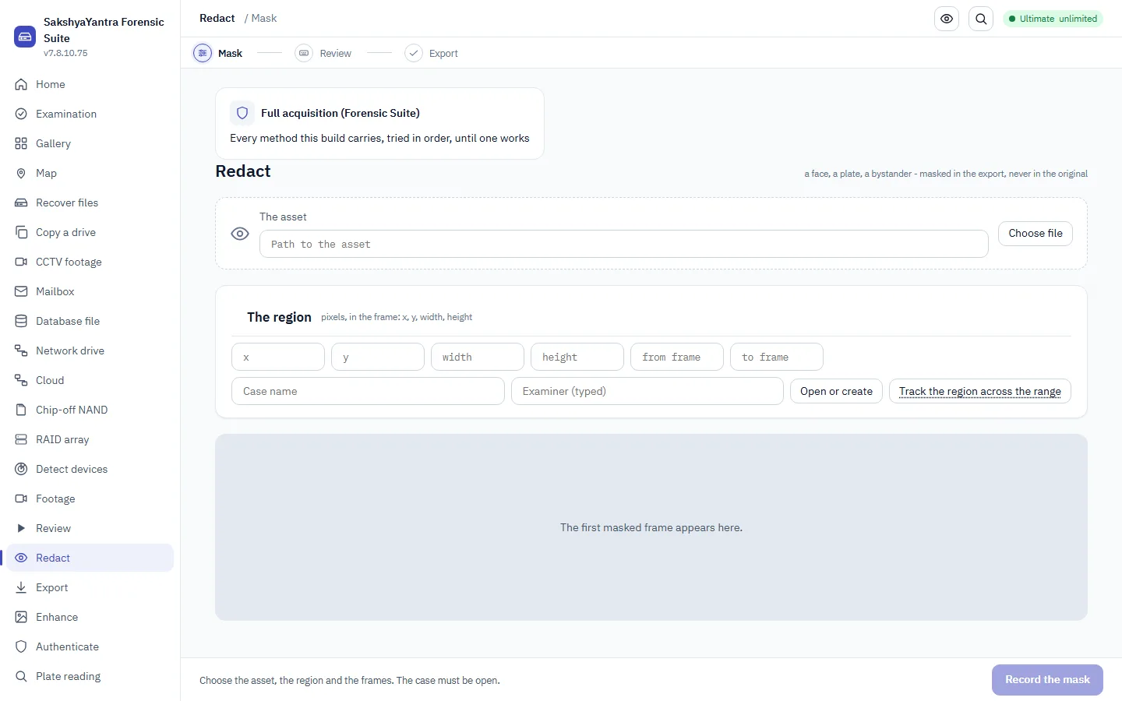The height and width of the screenshot is (701, 1122).
Task: Click the Map pin icon
Action: click(x=21, y=173)
